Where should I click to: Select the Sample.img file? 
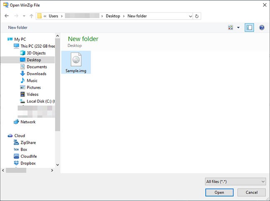[76, 62]
